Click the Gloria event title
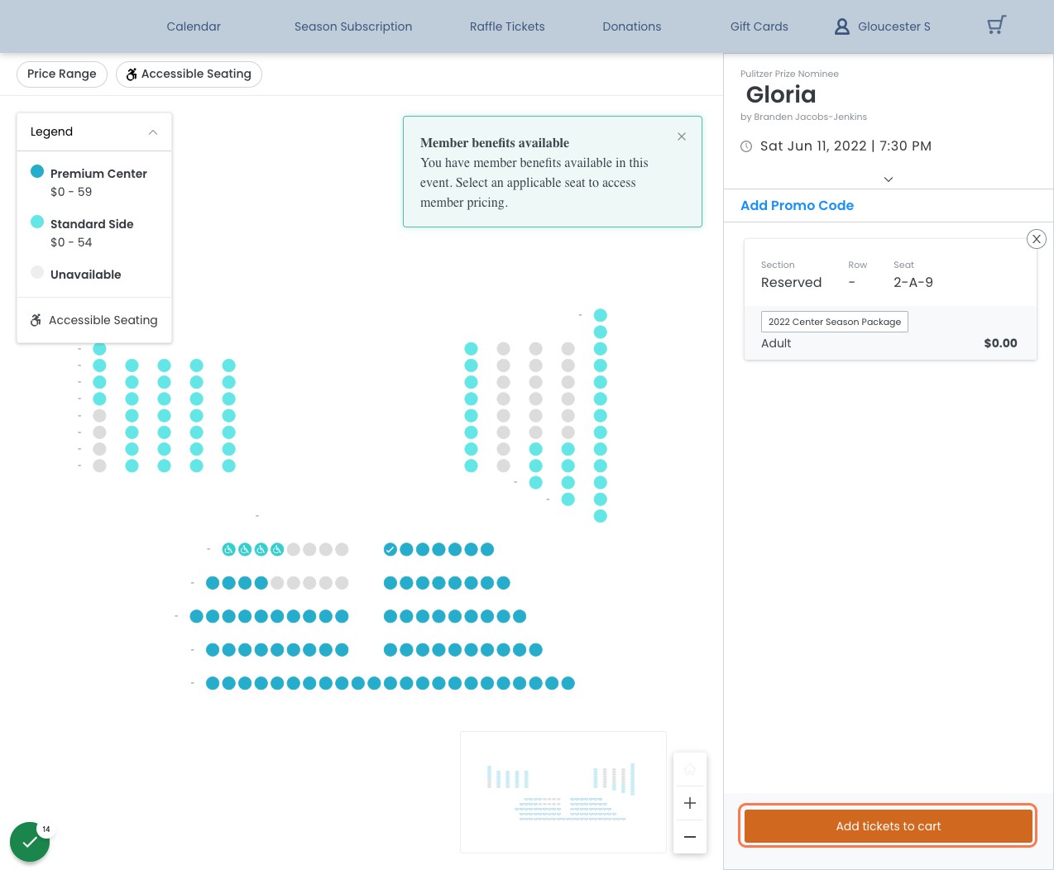Image resolution: width=1054 pixels, height=870 pixels. click(781, 94)
